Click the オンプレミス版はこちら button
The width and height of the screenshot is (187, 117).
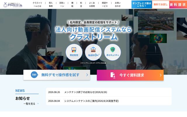tap(142, 4)
